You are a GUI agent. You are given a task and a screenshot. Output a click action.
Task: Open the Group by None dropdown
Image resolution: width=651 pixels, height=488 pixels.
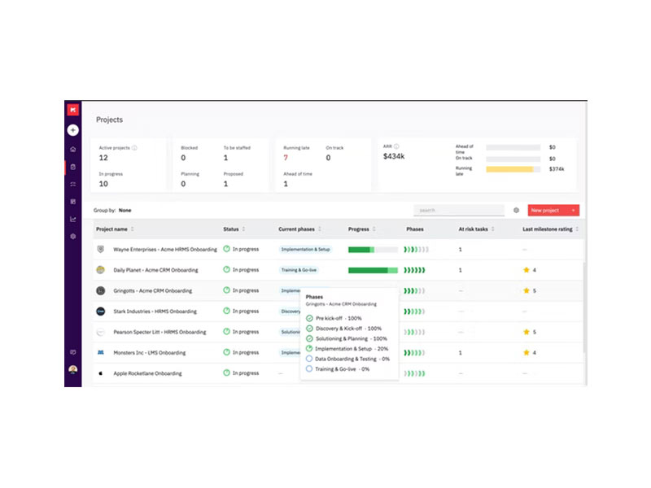click(125, 211)
